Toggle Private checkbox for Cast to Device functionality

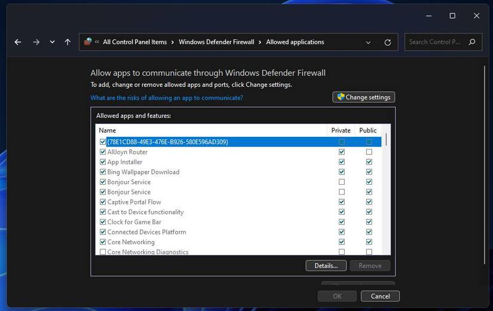coord(342,212)
